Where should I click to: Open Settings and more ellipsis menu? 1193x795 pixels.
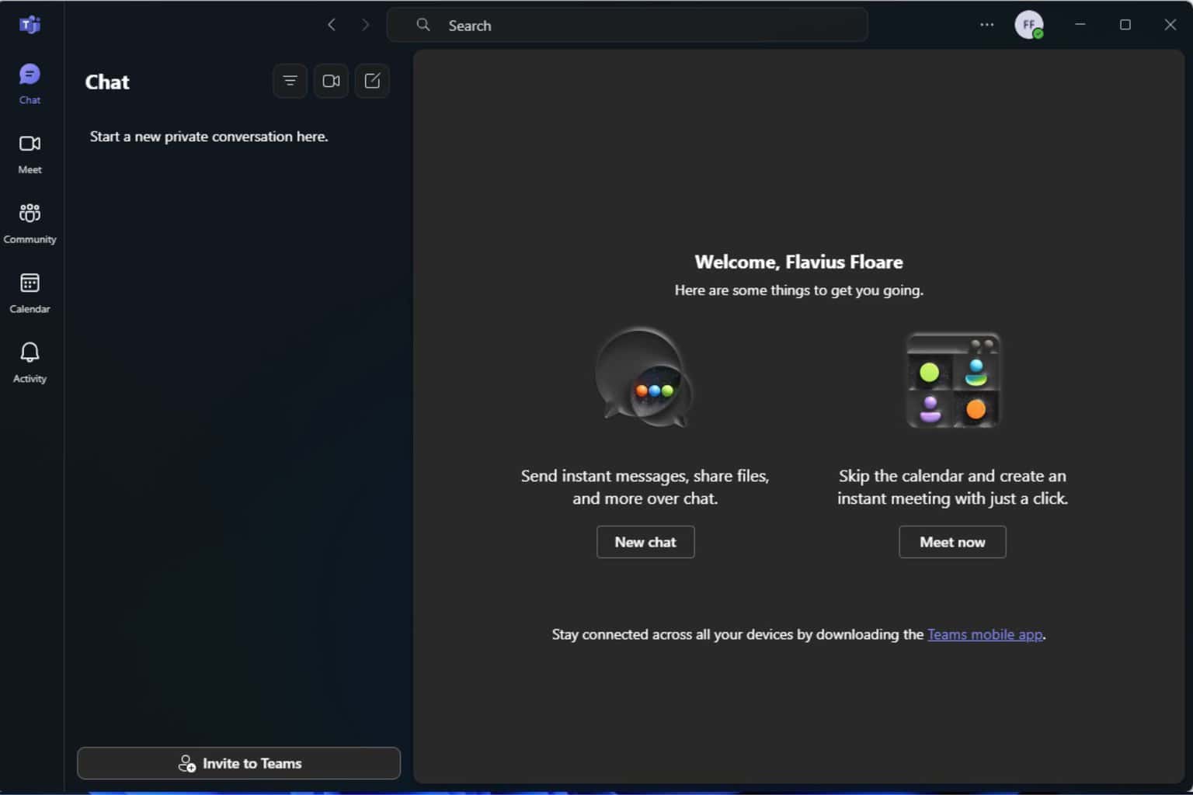point(986,25)
